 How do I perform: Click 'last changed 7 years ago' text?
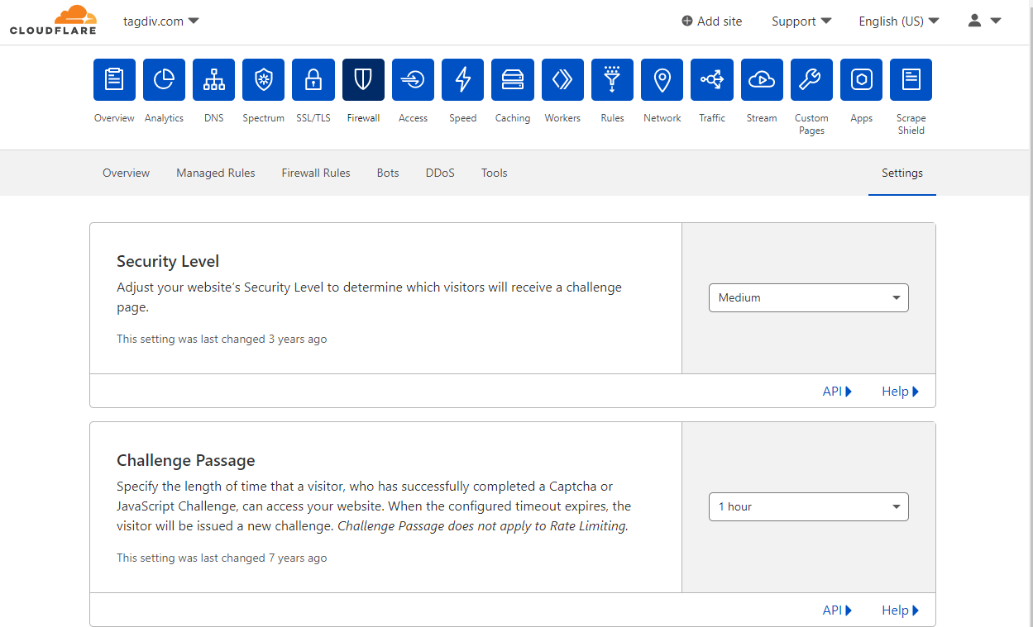[257, 558]
